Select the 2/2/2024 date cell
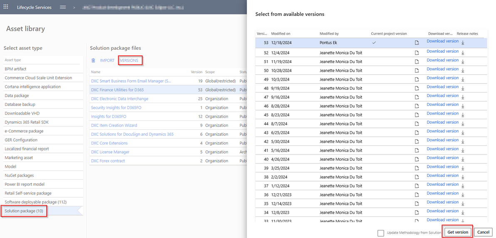The image size is (496, 238). pyautogui.click(x=279, y=177)
